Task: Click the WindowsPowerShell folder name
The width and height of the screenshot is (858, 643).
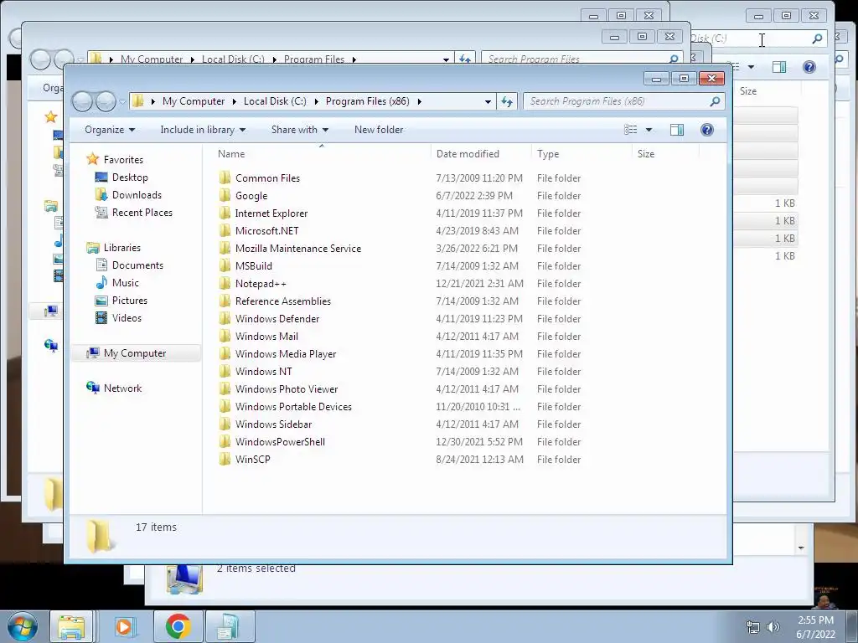Action: click(280, 441)
